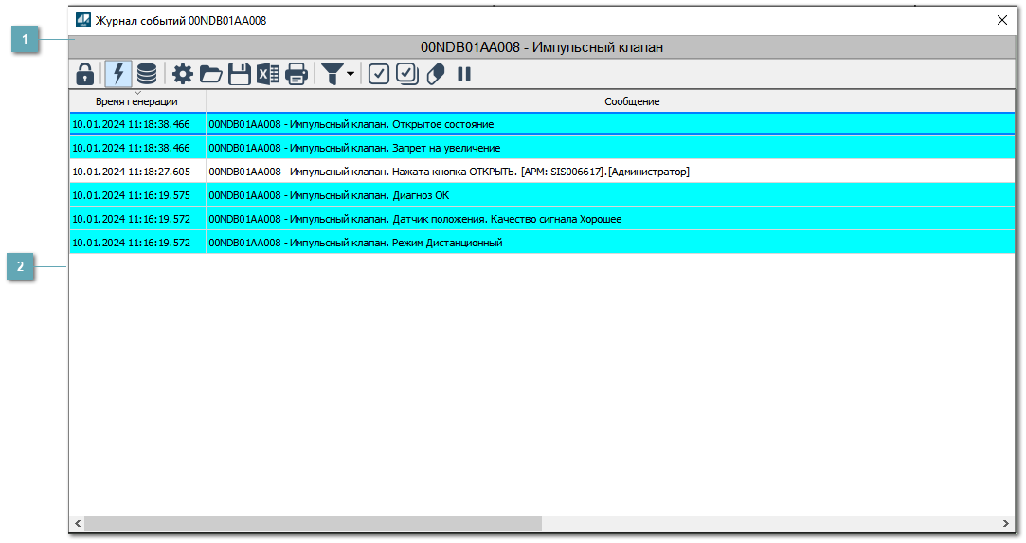Acknowledge selected event with single checkmark icon
Viewport: 1026px width, 543px height.
[x=379, y=74]
